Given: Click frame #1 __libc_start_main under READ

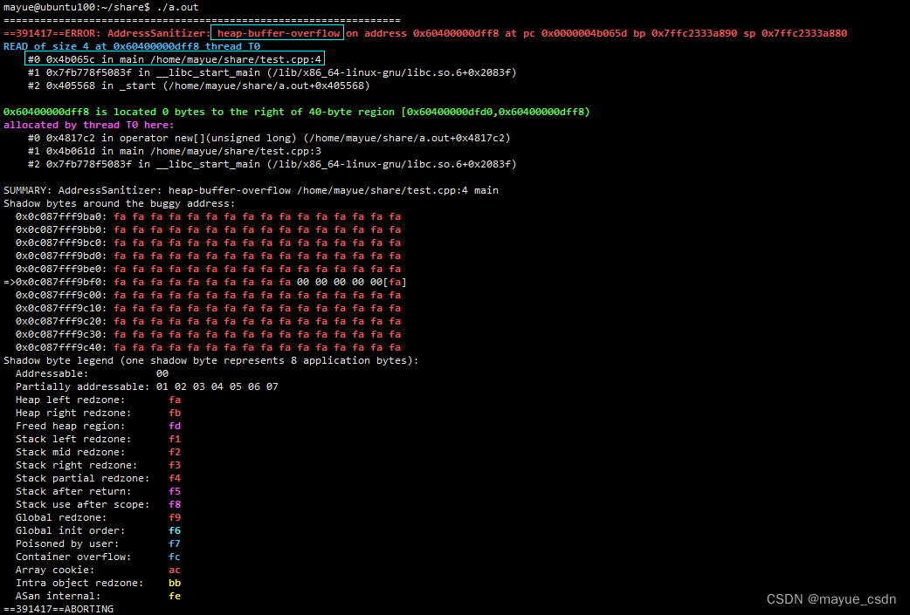Looking at the screenshot, I should click(272, 72).
